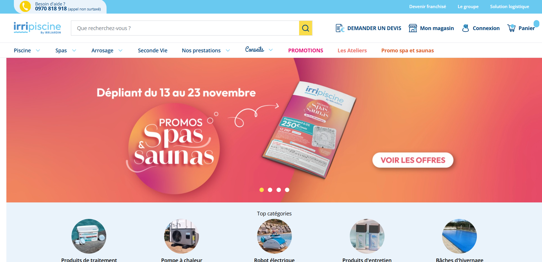The height and width of the screenshot is (262, 542).
Task: Select the Robot électrique category image
Action: click(x=274, y=236)
